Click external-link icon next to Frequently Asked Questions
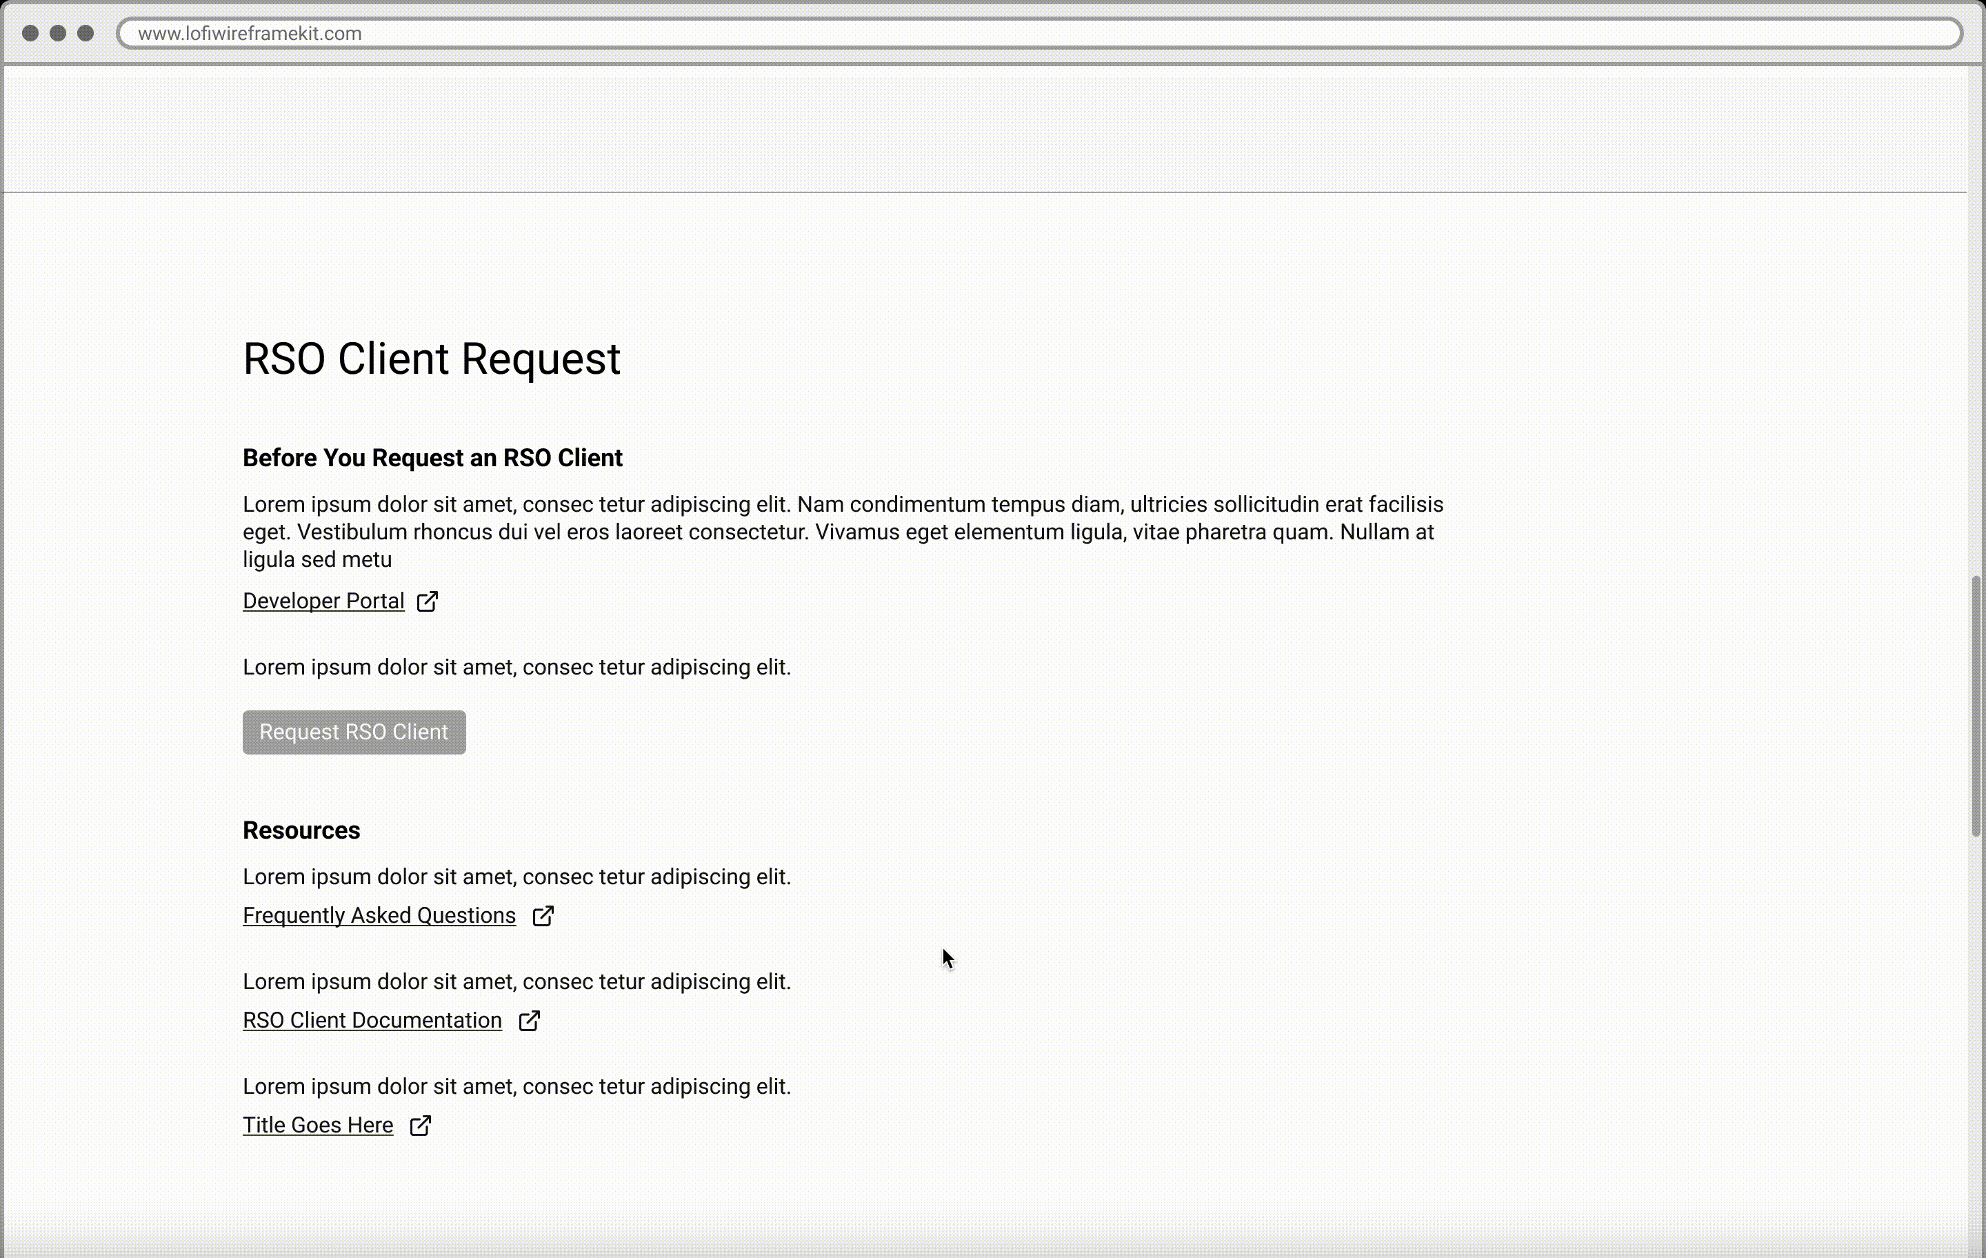1986x1258 pixels. (543, 916)
